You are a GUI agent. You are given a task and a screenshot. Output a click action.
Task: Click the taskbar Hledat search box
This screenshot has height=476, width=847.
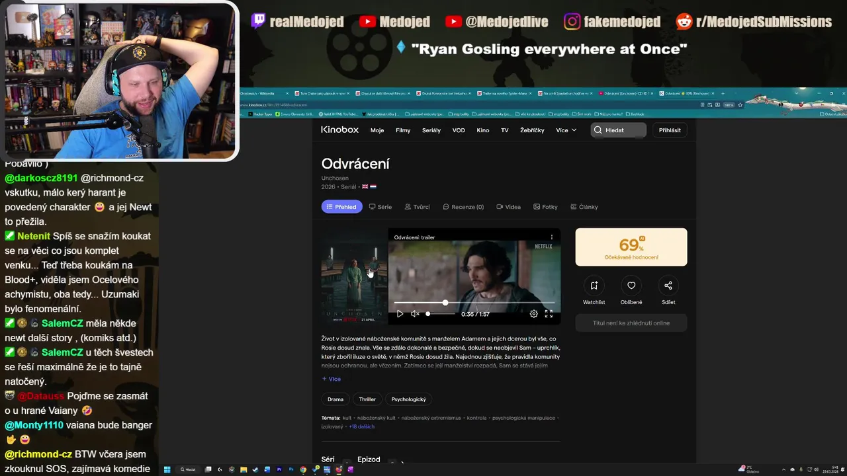tap(189, 469)
